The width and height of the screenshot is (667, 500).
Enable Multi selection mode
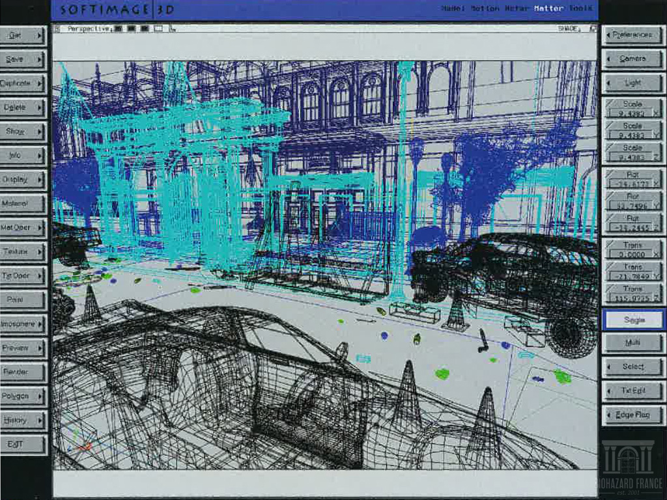coord(632,342)
